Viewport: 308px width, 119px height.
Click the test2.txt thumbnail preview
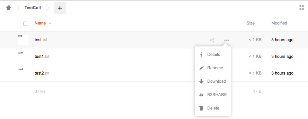point(23,73)
